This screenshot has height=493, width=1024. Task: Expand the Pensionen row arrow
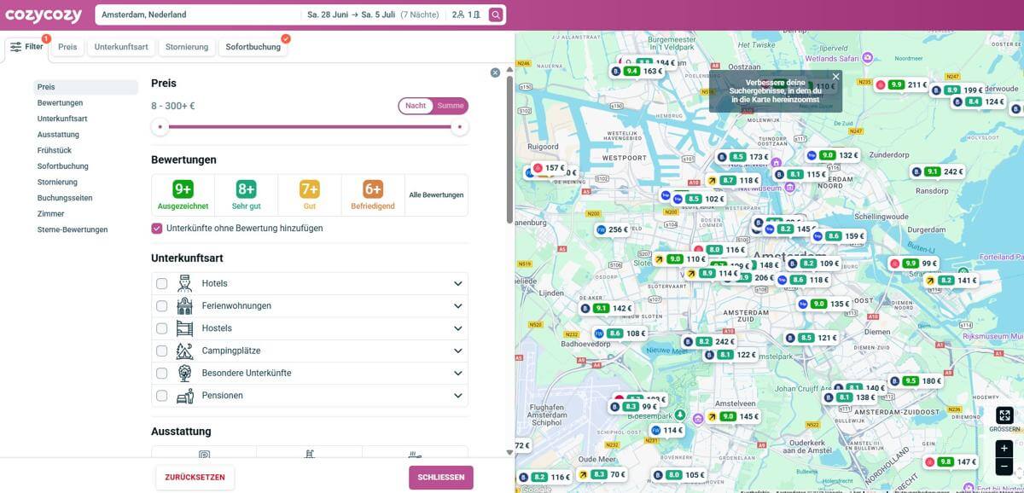click(458, 396)
